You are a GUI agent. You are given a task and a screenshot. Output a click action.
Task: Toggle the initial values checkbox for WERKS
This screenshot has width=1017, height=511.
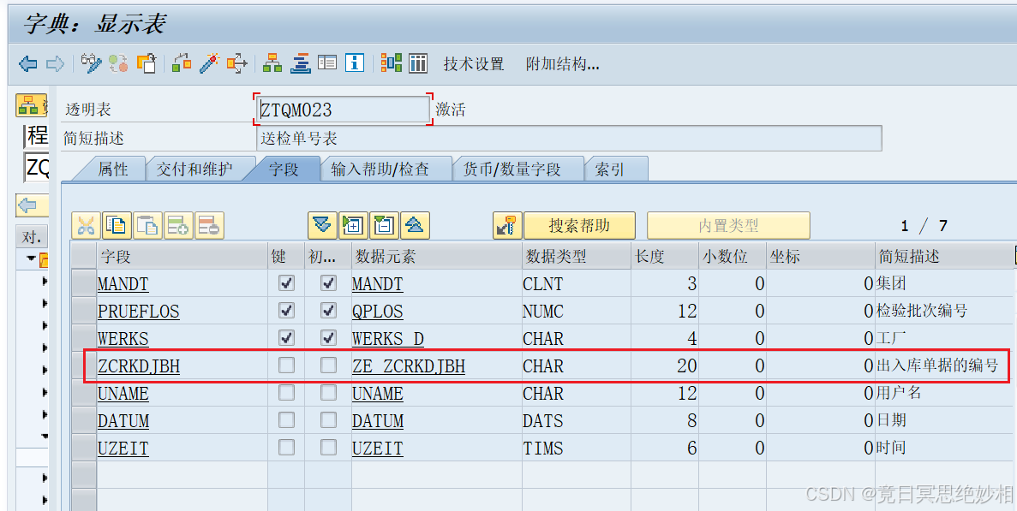coord(329,337)
